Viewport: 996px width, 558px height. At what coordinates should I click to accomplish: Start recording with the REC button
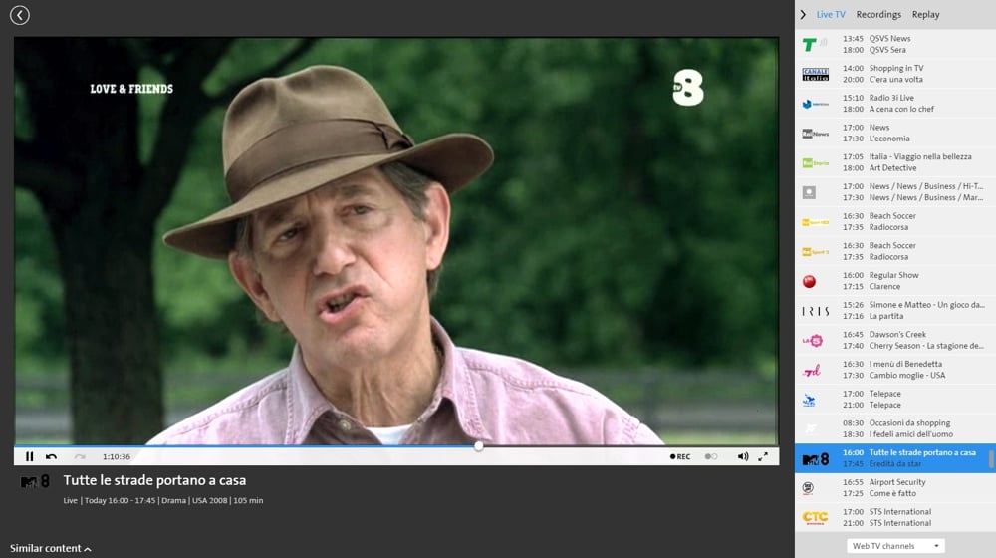click(679, 456)
